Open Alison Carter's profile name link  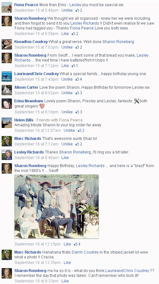tap(26, 87)
